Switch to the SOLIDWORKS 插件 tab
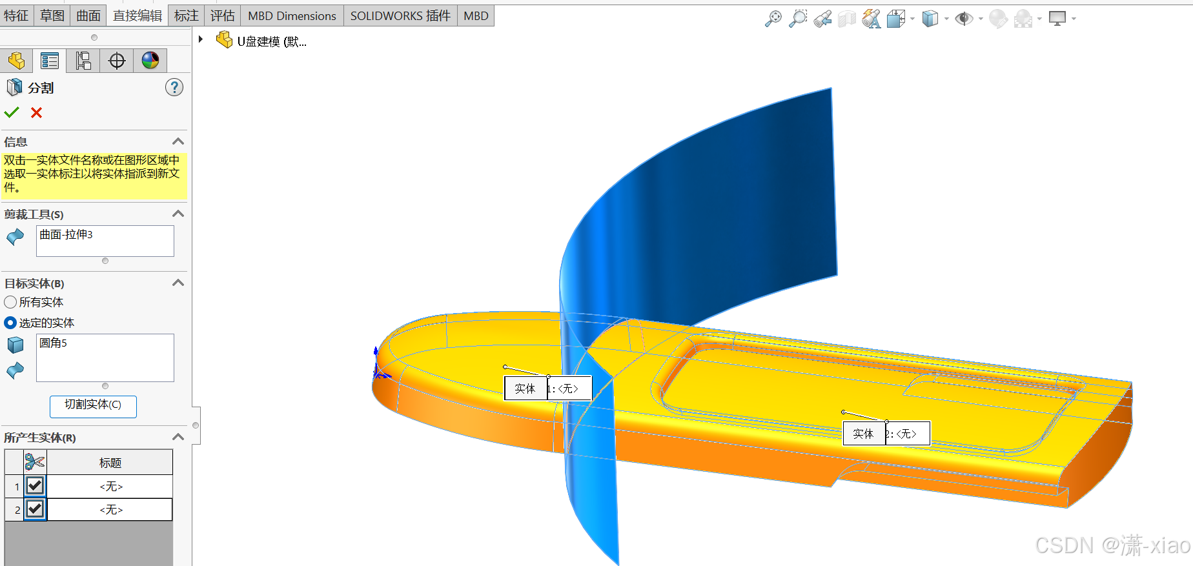Viewport: 1193px width, 566px height. click(400, 15)
